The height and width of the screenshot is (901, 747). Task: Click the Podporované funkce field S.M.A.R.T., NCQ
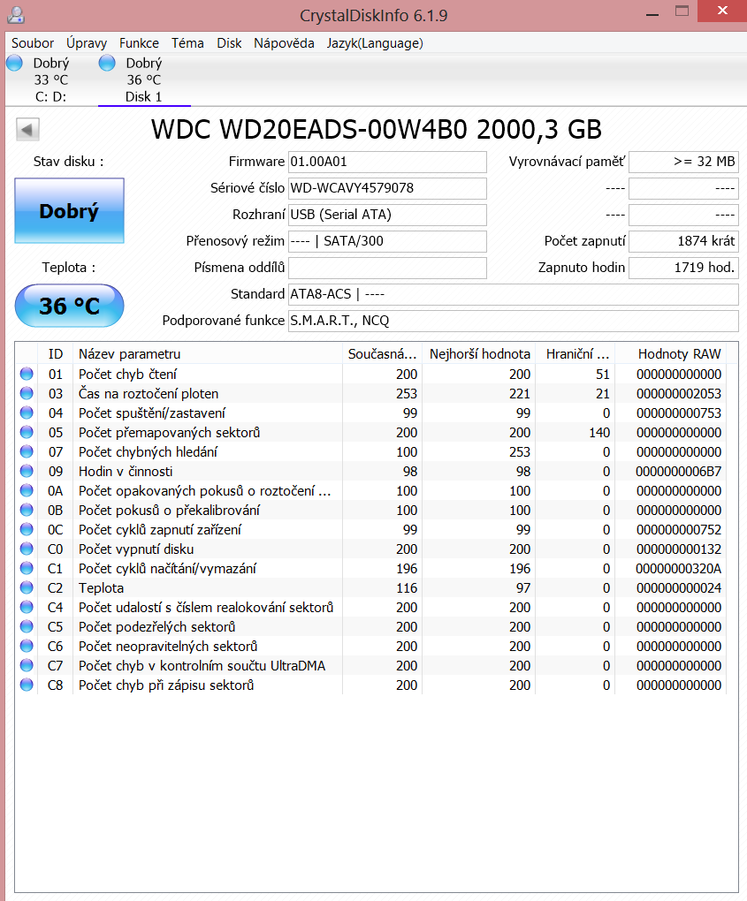coord(513,321)
